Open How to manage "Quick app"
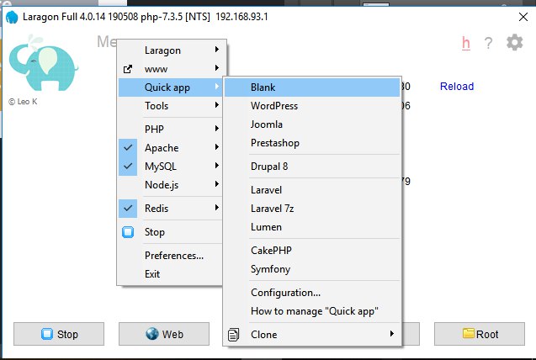The image size is (536, 360). (312, 311)
